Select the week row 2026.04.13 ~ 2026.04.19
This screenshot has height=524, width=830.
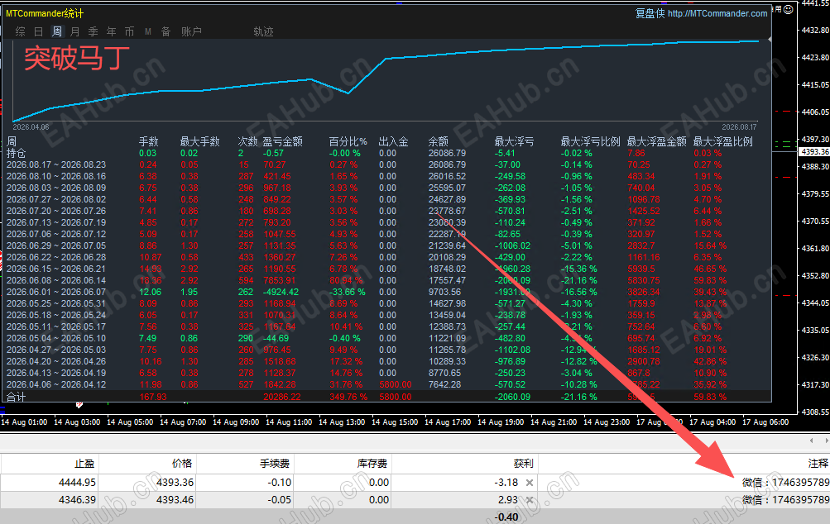[56, 373]
